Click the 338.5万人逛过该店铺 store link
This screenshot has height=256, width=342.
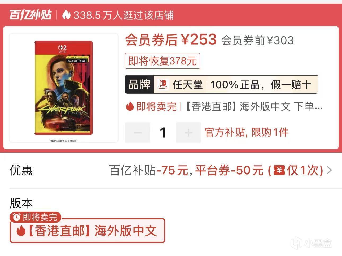coord(124,15)
